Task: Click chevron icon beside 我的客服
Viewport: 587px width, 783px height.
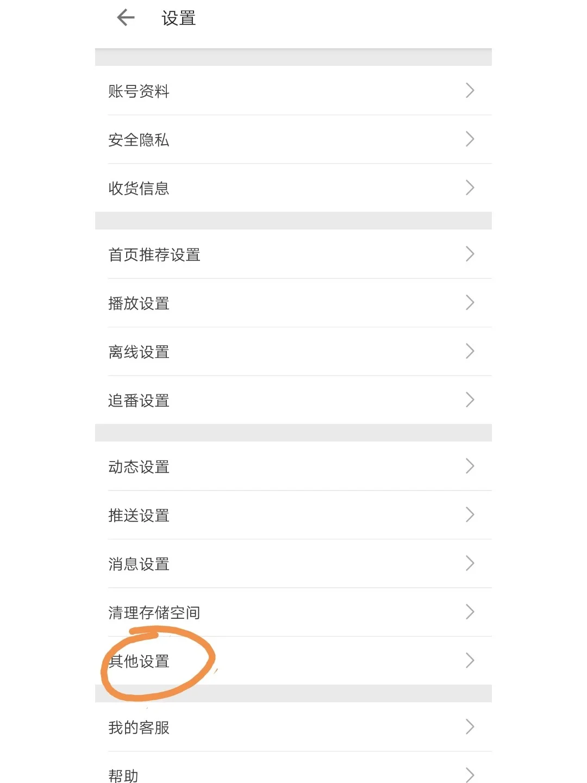Action: pos(470,726)
